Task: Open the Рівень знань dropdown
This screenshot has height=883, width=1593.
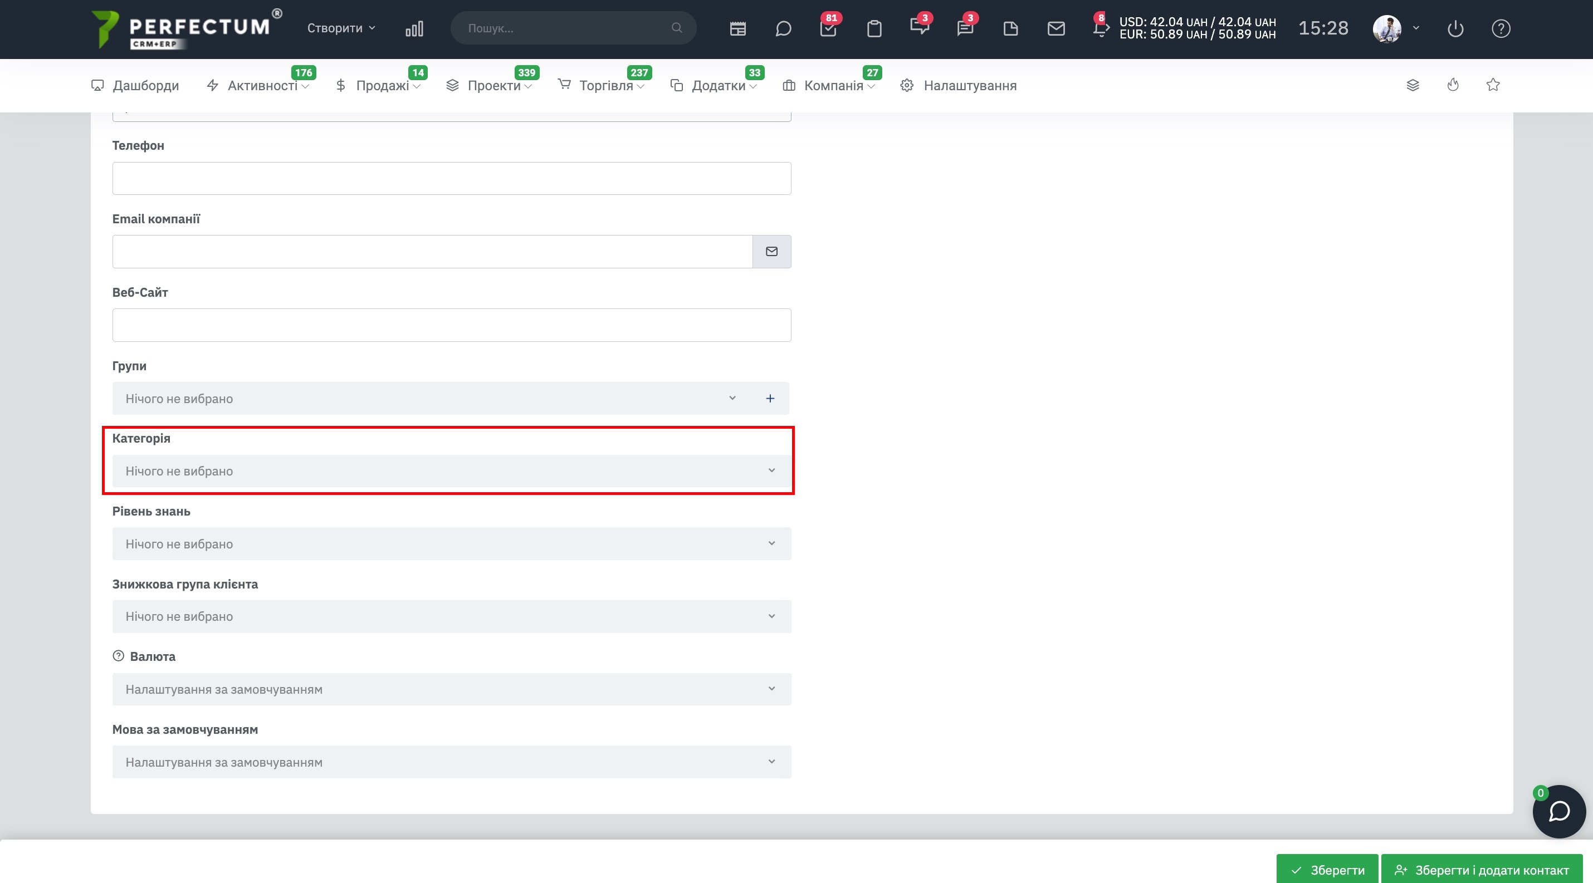Action: pyautogui.click(x=451, y=544)
